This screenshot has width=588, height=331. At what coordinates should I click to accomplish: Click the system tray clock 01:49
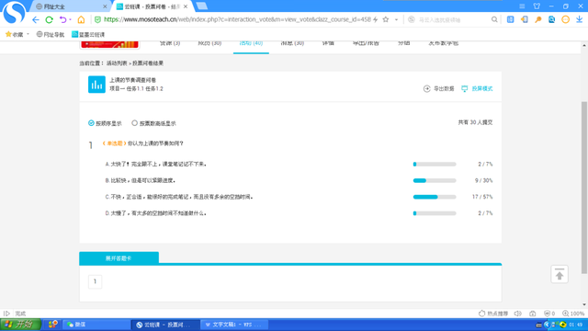575,325
